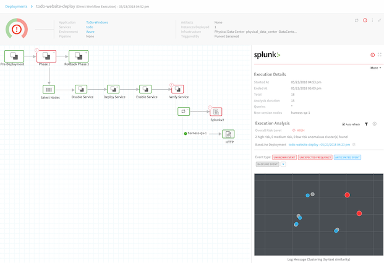Open baseline deployment todo-website-deploy link
This screenshot has width=384, height=263.
point(319,145)
